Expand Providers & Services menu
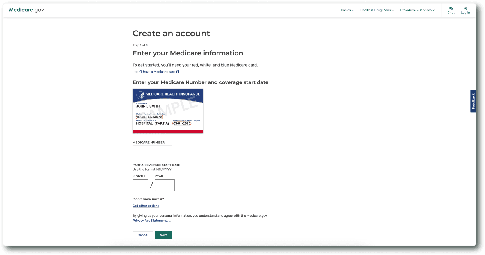Viewport: 485px width, 255px height. [x=418, y=10]
